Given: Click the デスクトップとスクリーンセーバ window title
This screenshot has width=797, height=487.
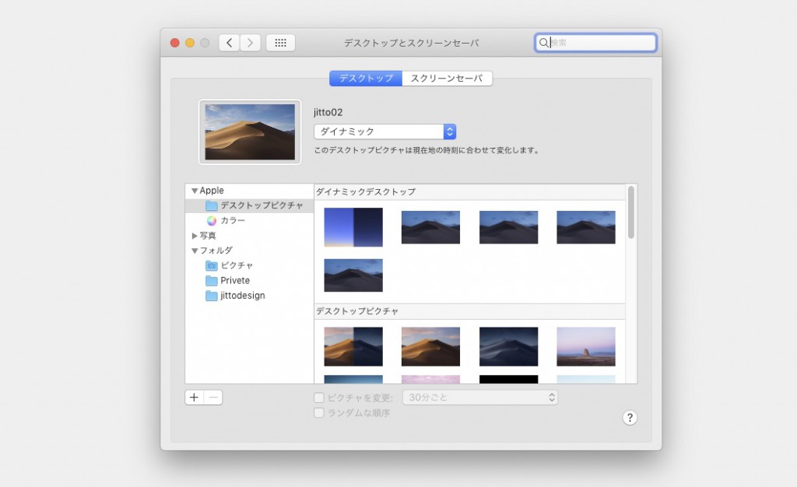Looking at the screenshot, I should click(411, 43).
